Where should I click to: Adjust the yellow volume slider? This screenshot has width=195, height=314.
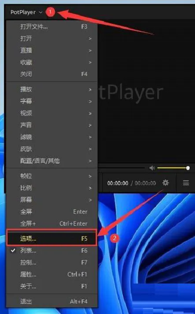click(173, 168)
